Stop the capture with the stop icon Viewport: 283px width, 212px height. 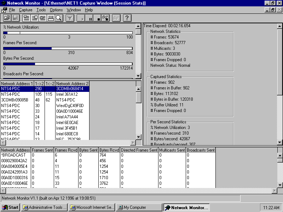(97, 18)
